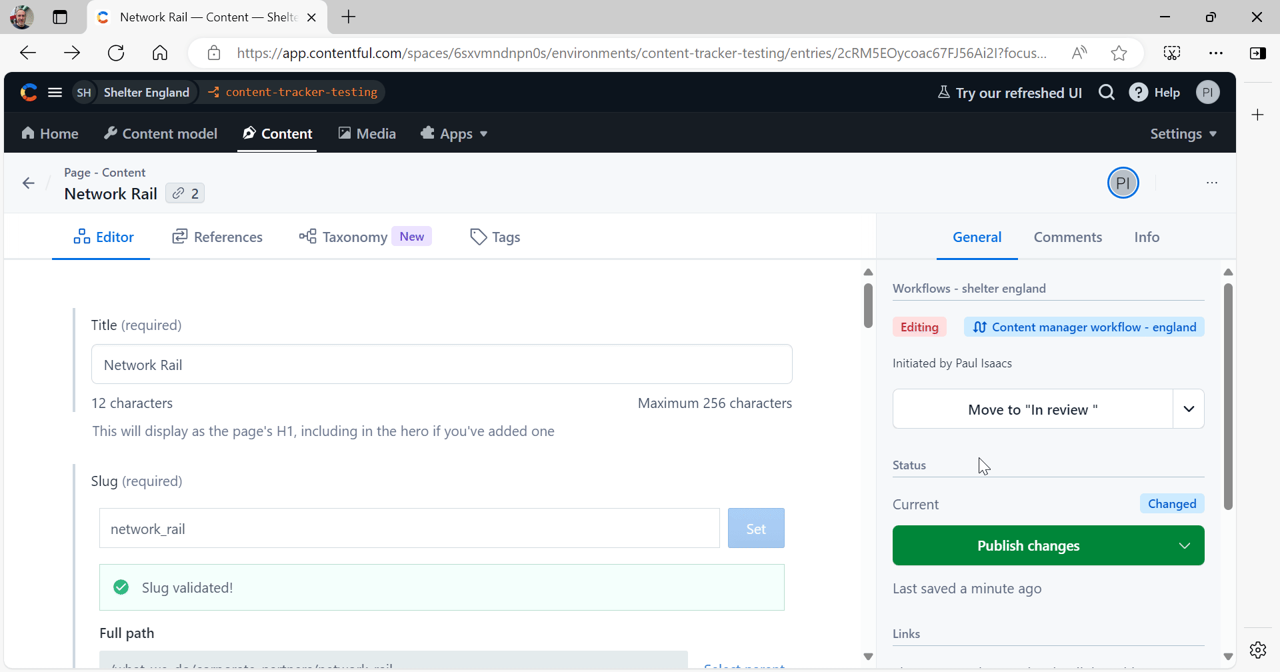
Task: Click the links count badge showing 2
Action: pos(185,193)
